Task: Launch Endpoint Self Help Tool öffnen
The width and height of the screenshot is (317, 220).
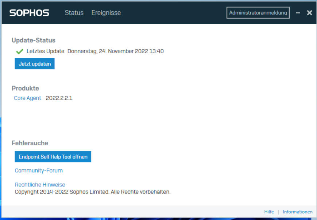Action: tap(53, 157)
